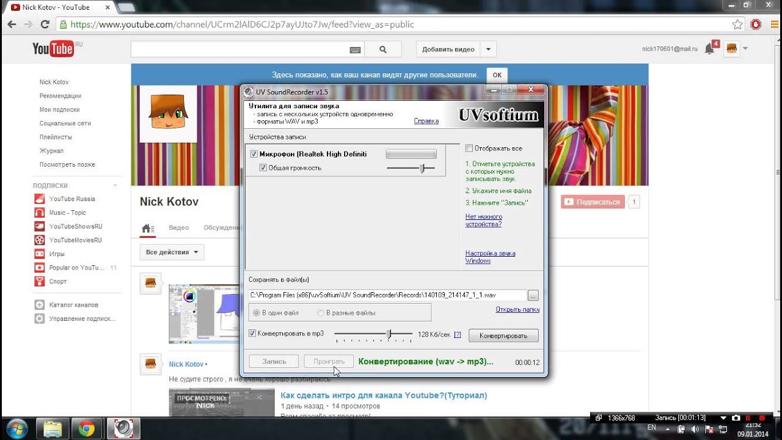Open Плейлисты in the sidebar
Image resolution: width=782 pixels, height=440 pixels.
[56, 137]
